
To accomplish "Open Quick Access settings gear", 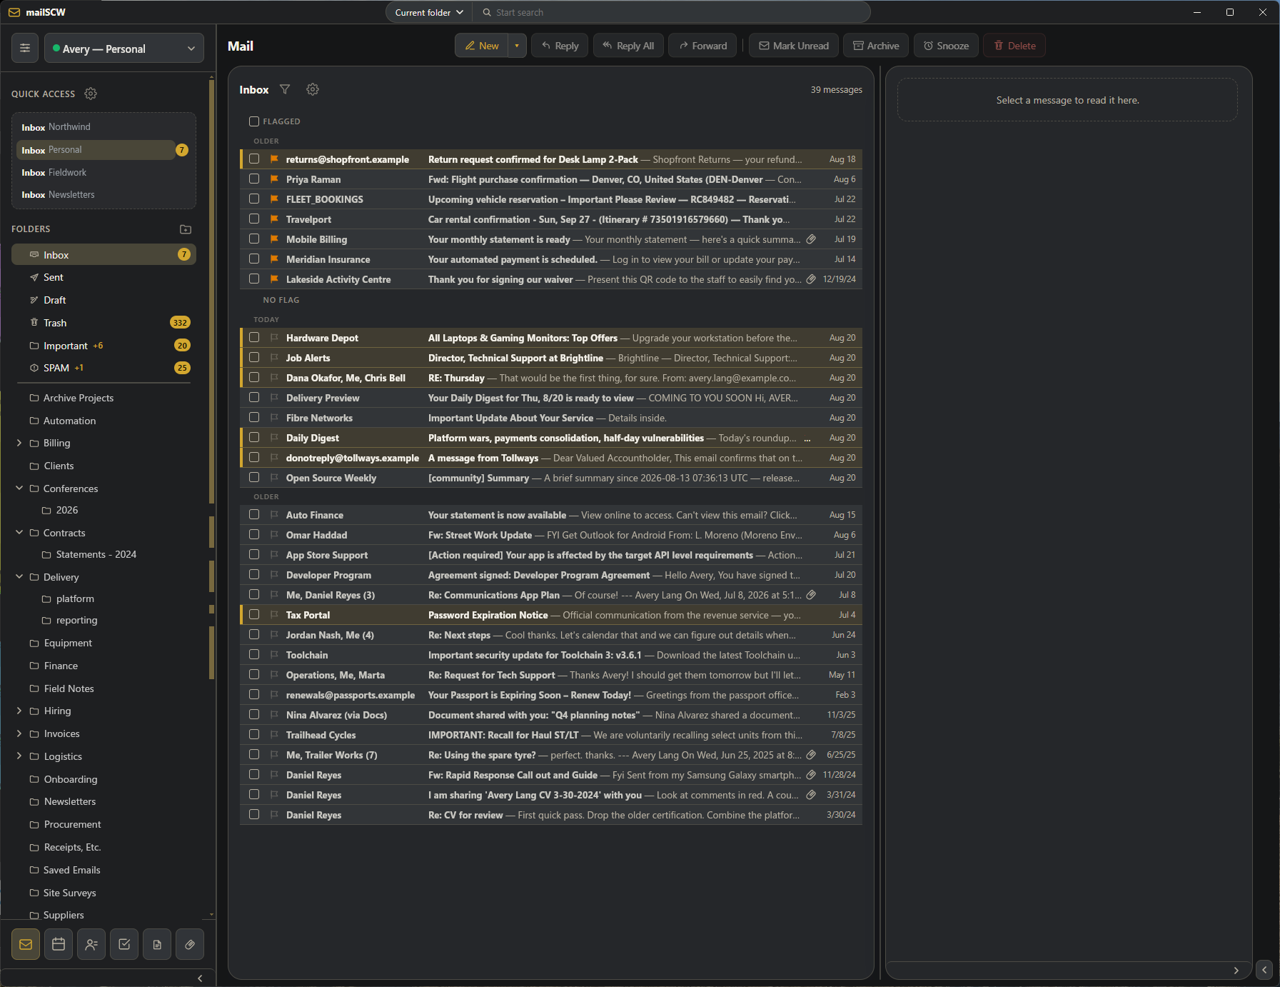I will 91,94.
